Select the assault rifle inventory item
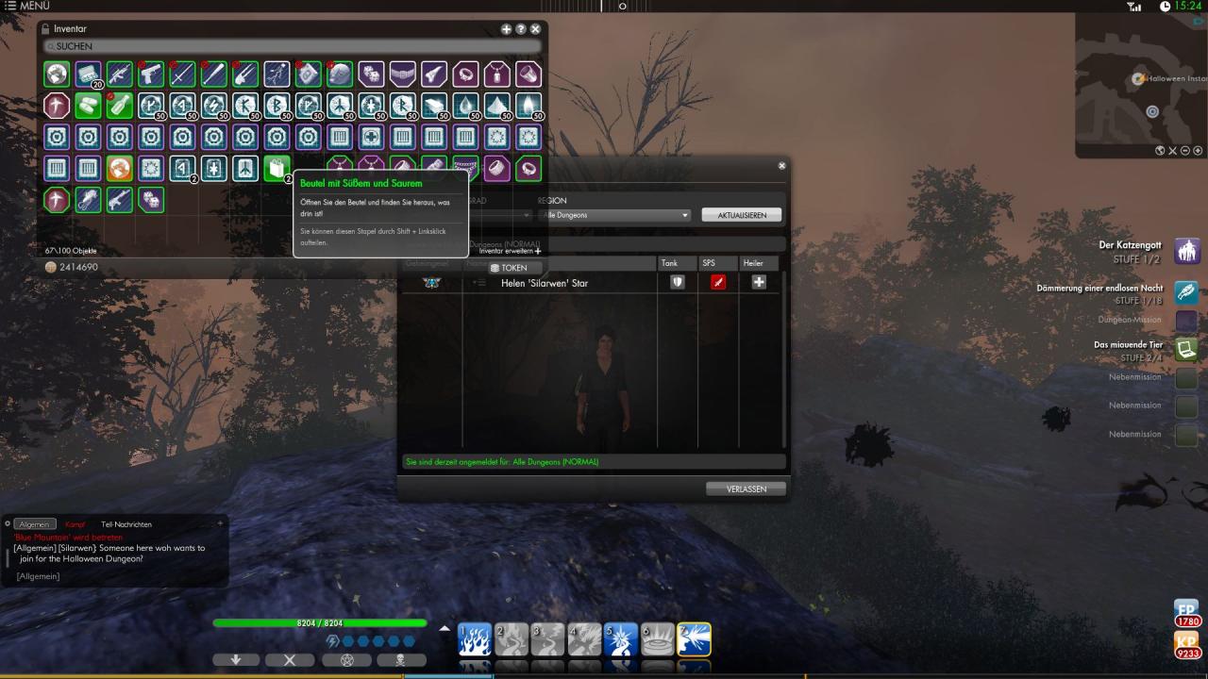 pos(119,74)
